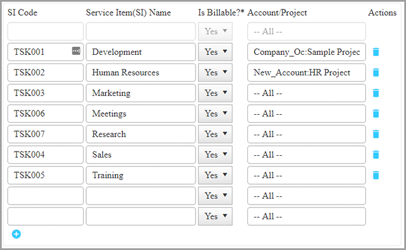Image resolution: width=406 pixels, height=250 pixels.
Task: Click the TSK005 code field
Action: (46, 175)
